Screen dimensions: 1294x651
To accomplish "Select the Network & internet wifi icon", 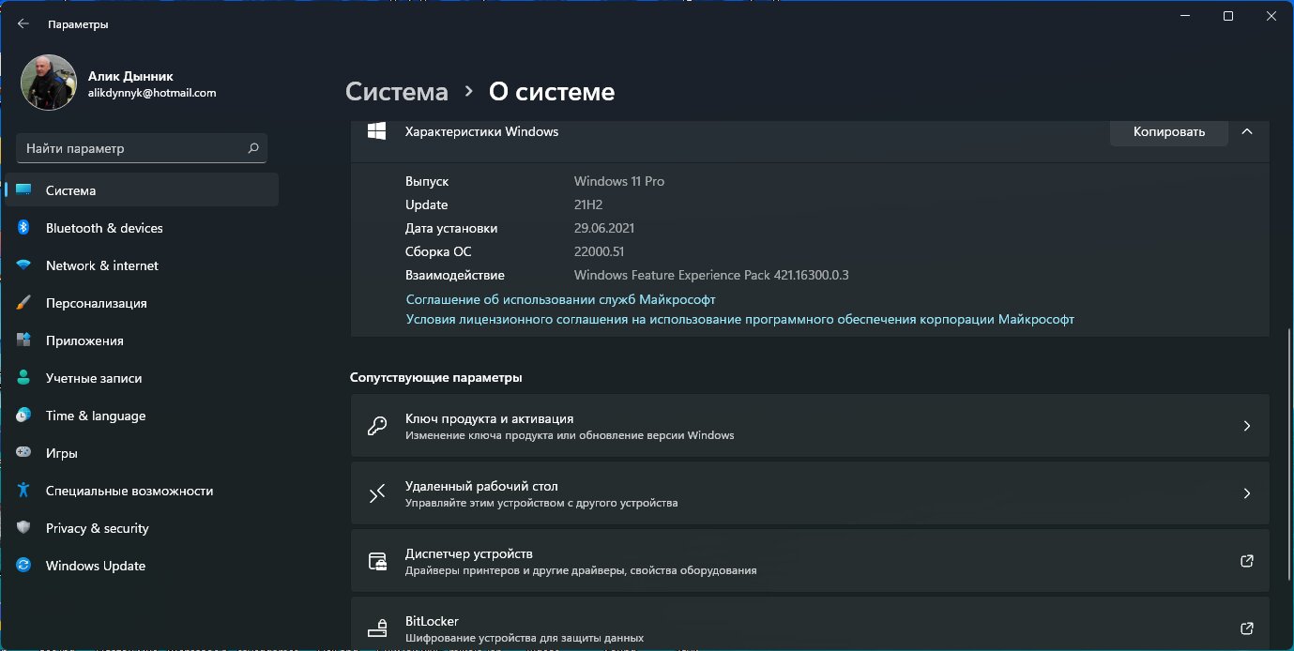I will tap(24, 265).
